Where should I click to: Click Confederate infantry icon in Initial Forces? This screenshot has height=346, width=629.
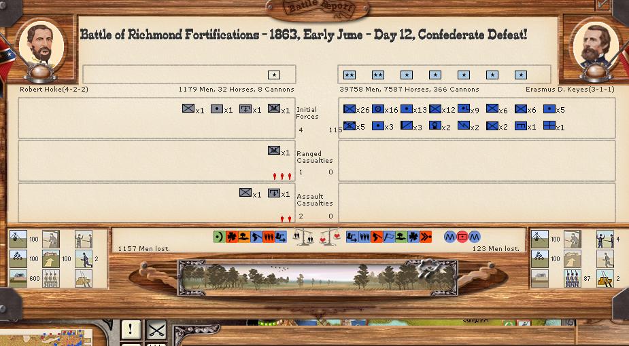coord(188,109)
